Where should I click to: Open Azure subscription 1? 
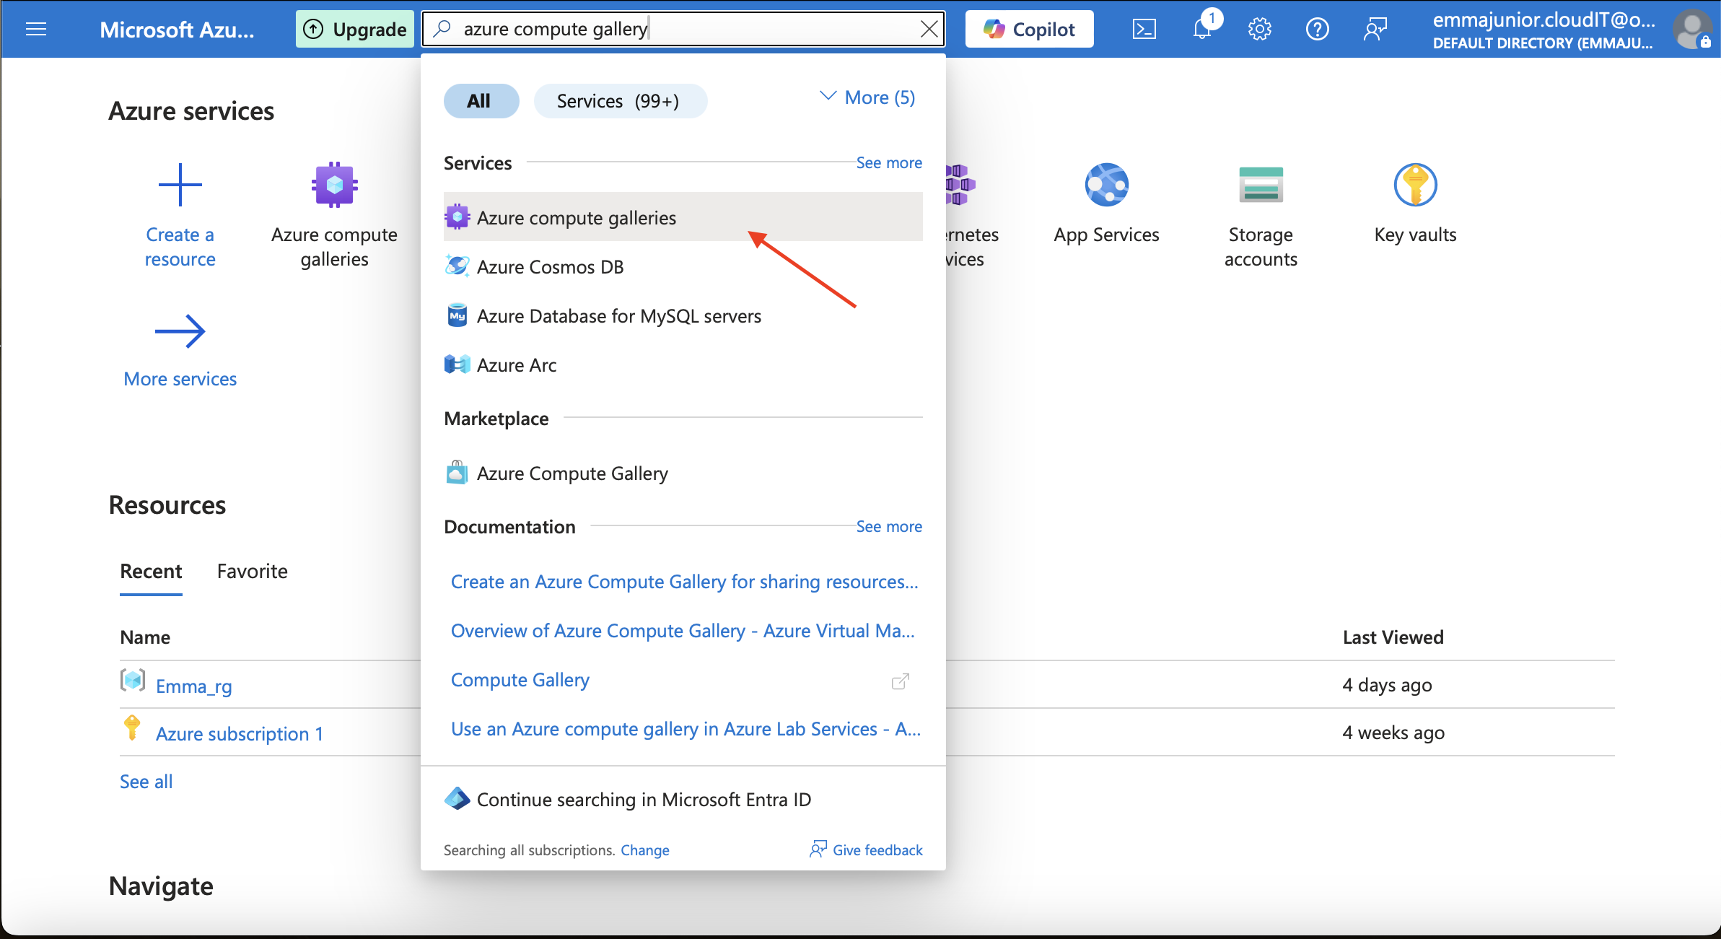click(x=240, y=733)
